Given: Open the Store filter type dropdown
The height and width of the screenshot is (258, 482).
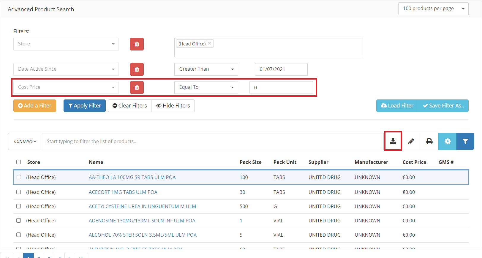Looking at the screenshot, I should pos(66,44).
